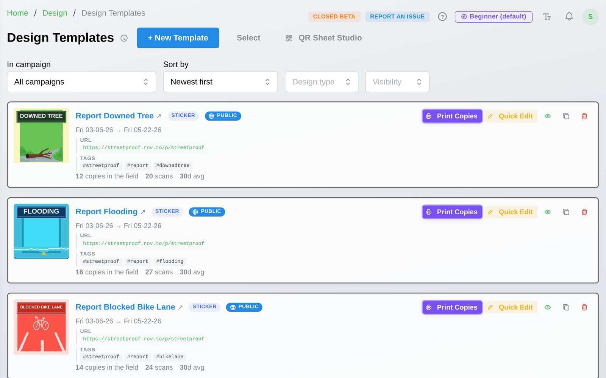Open external link arrow for Report Flooding
This screenshot has width=606, height=378.
(143, 212)
